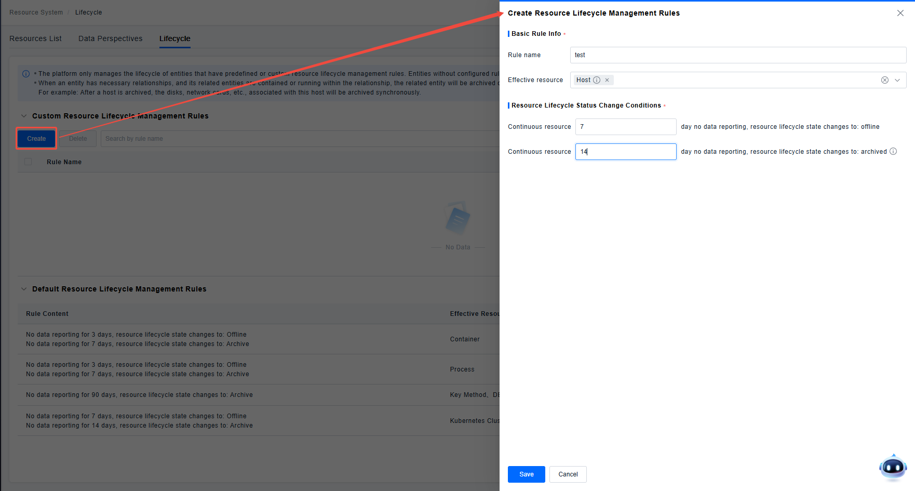Open the Data Perspectives tab
Image resolution: width=915 pixels, height=491 pixels.
click(110, 38)
